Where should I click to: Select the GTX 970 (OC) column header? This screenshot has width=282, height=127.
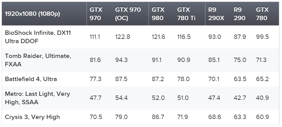(128, 14)
